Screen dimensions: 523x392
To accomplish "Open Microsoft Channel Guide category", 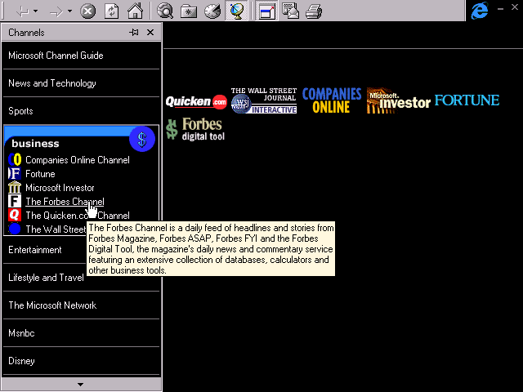I will coord(81,56).
